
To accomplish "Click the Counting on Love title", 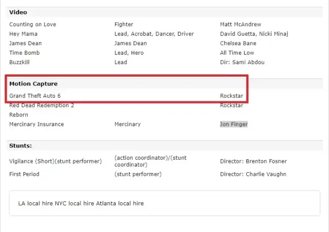I will pos(32,25).
